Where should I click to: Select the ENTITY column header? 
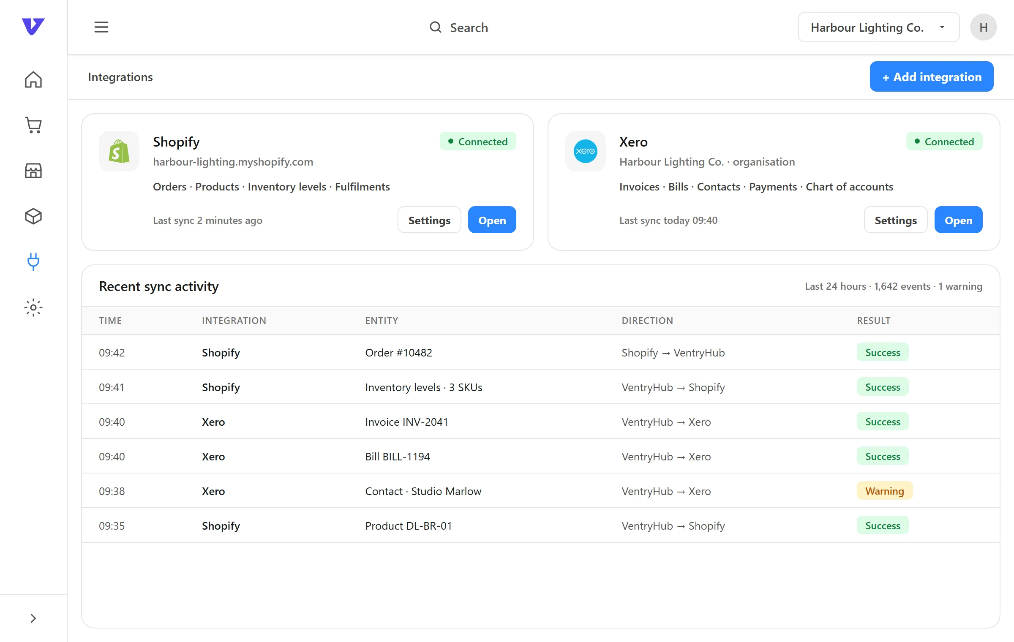coord(382,321)
